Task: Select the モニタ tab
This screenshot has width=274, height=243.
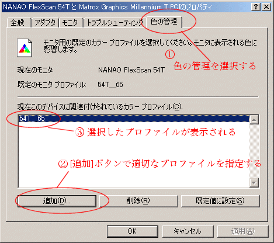Action: tap(71, 23)
